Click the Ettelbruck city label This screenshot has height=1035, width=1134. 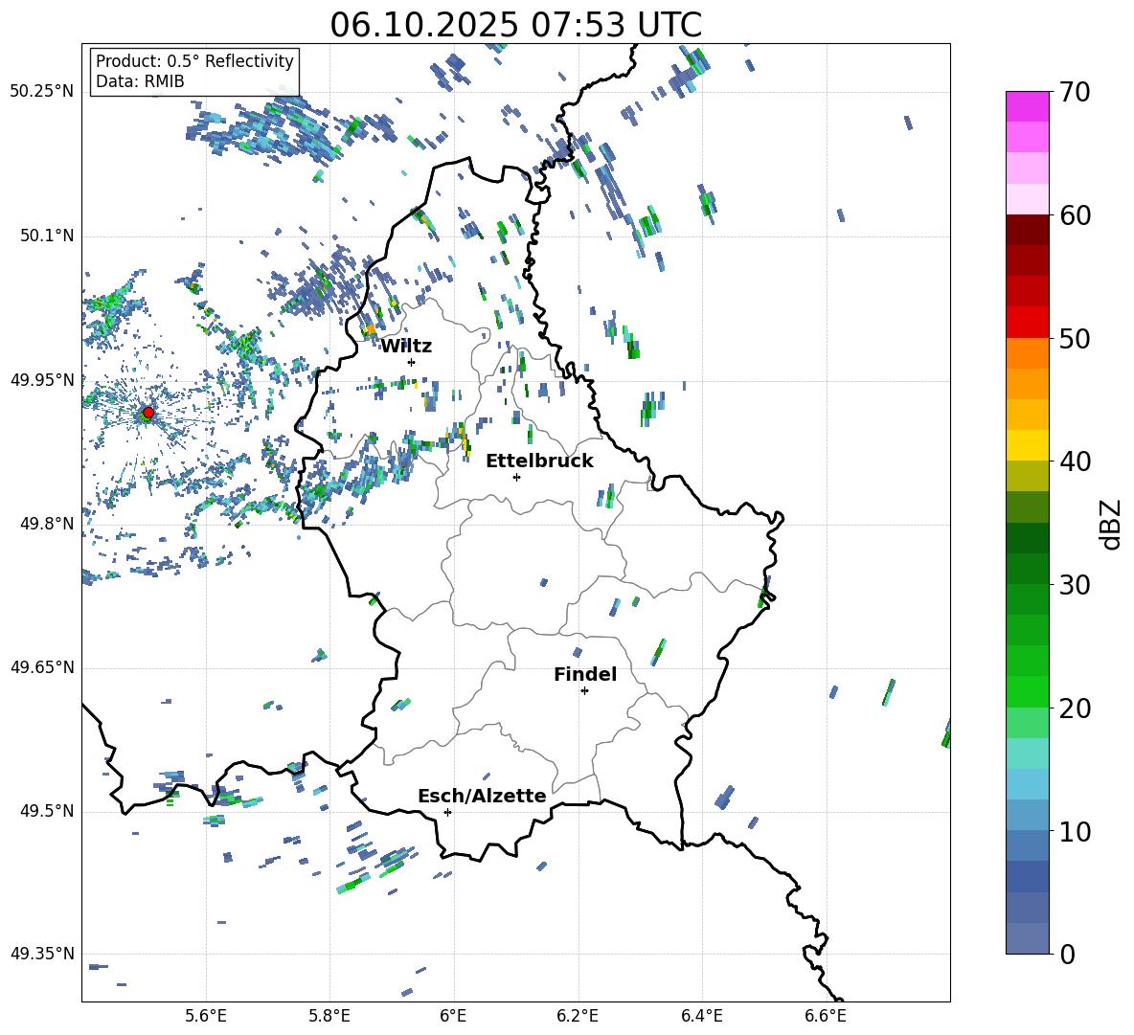tap(539, 461)
